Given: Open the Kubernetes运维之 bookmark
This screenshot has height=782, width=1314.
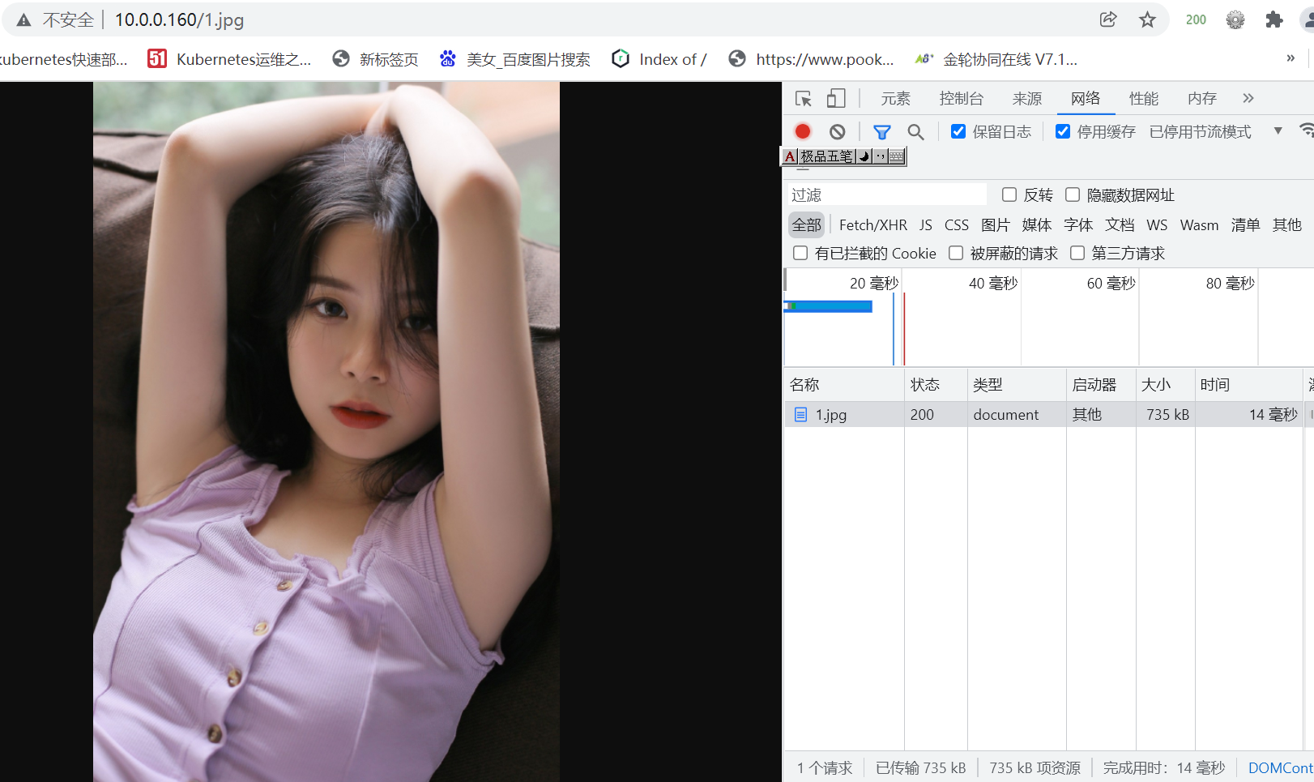Looking at the screenshot, I should tap(229, 58).
